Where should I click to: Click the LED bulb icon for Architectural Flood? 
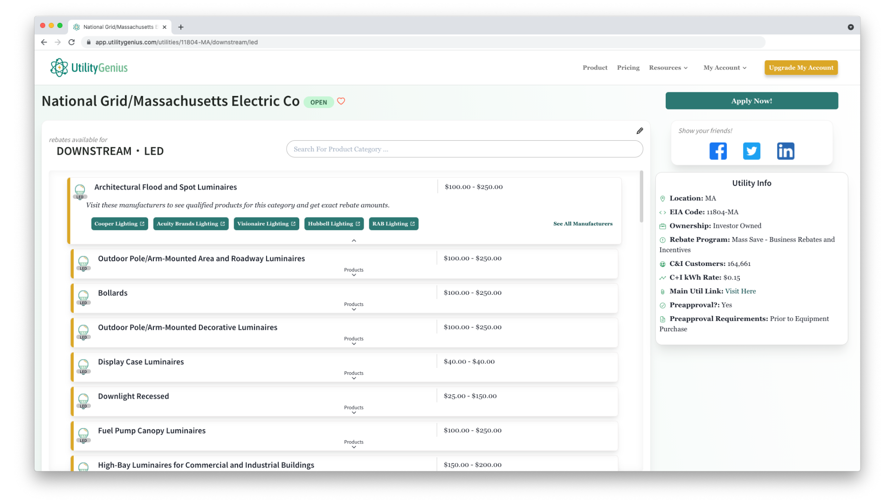(80, 191)
